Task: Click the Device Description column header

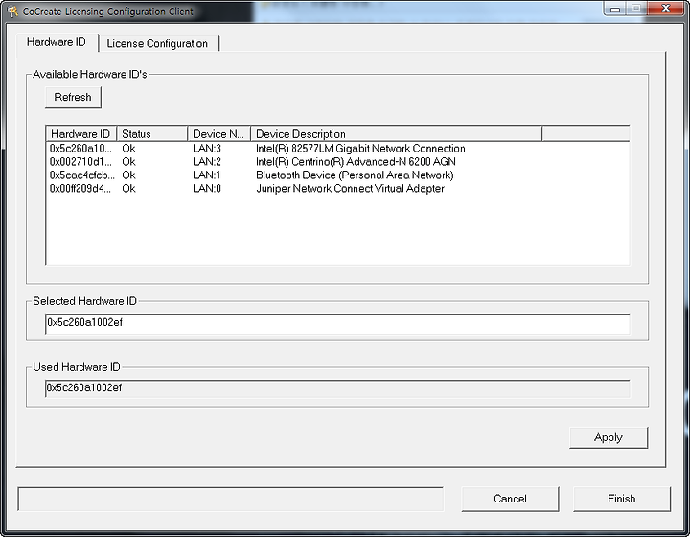Action: pyautogui.click(x=397, y=134)
